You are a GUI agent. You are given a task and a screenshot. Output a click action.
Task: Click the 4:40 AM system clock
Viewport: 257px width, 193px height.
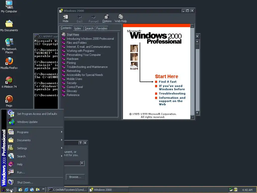(247, 190)
